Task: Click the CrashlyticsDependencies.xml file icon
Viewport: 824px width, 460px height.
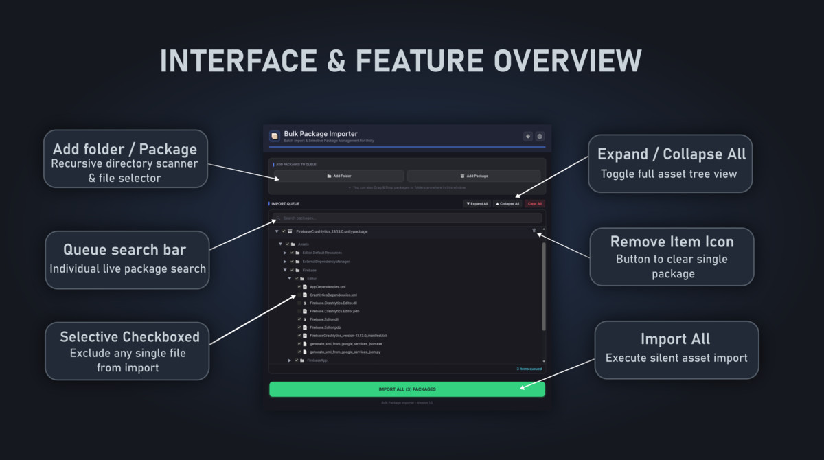Action: 305,295
